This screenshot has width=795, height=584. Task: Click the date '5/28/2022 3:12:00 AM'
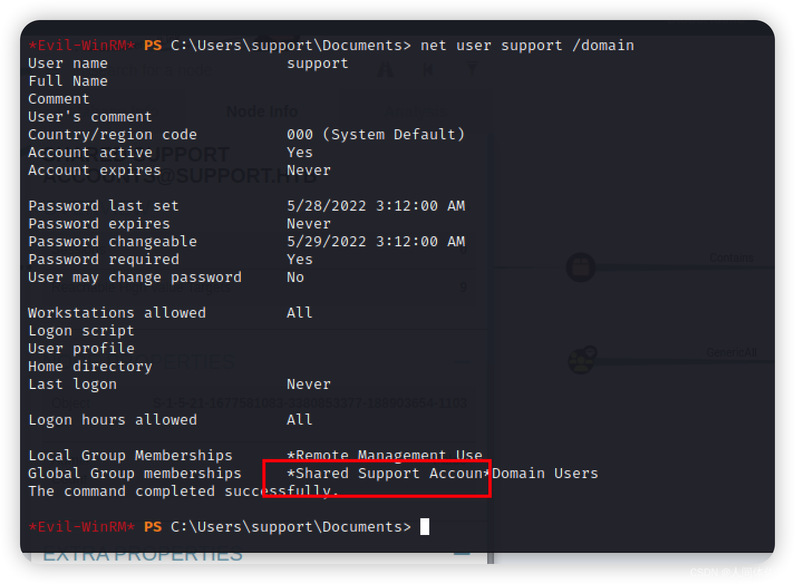pyautogui.click(x=376, y=206)
